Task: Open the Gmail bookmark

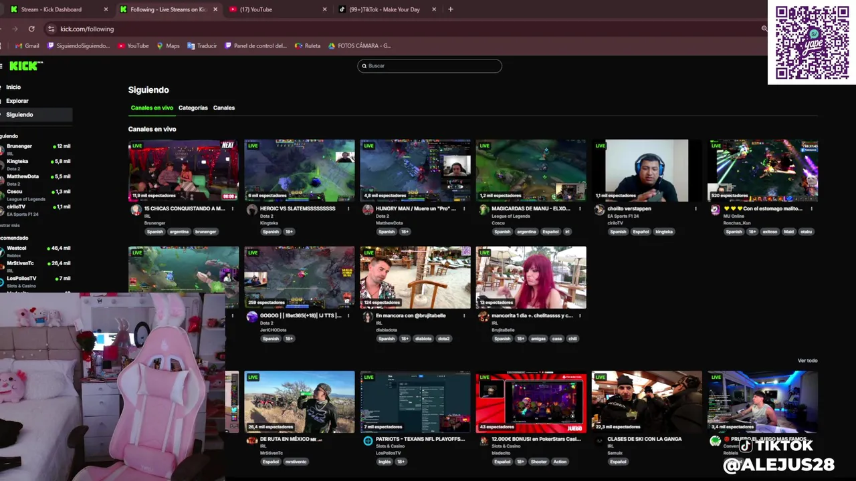Action: pos(27,46)
